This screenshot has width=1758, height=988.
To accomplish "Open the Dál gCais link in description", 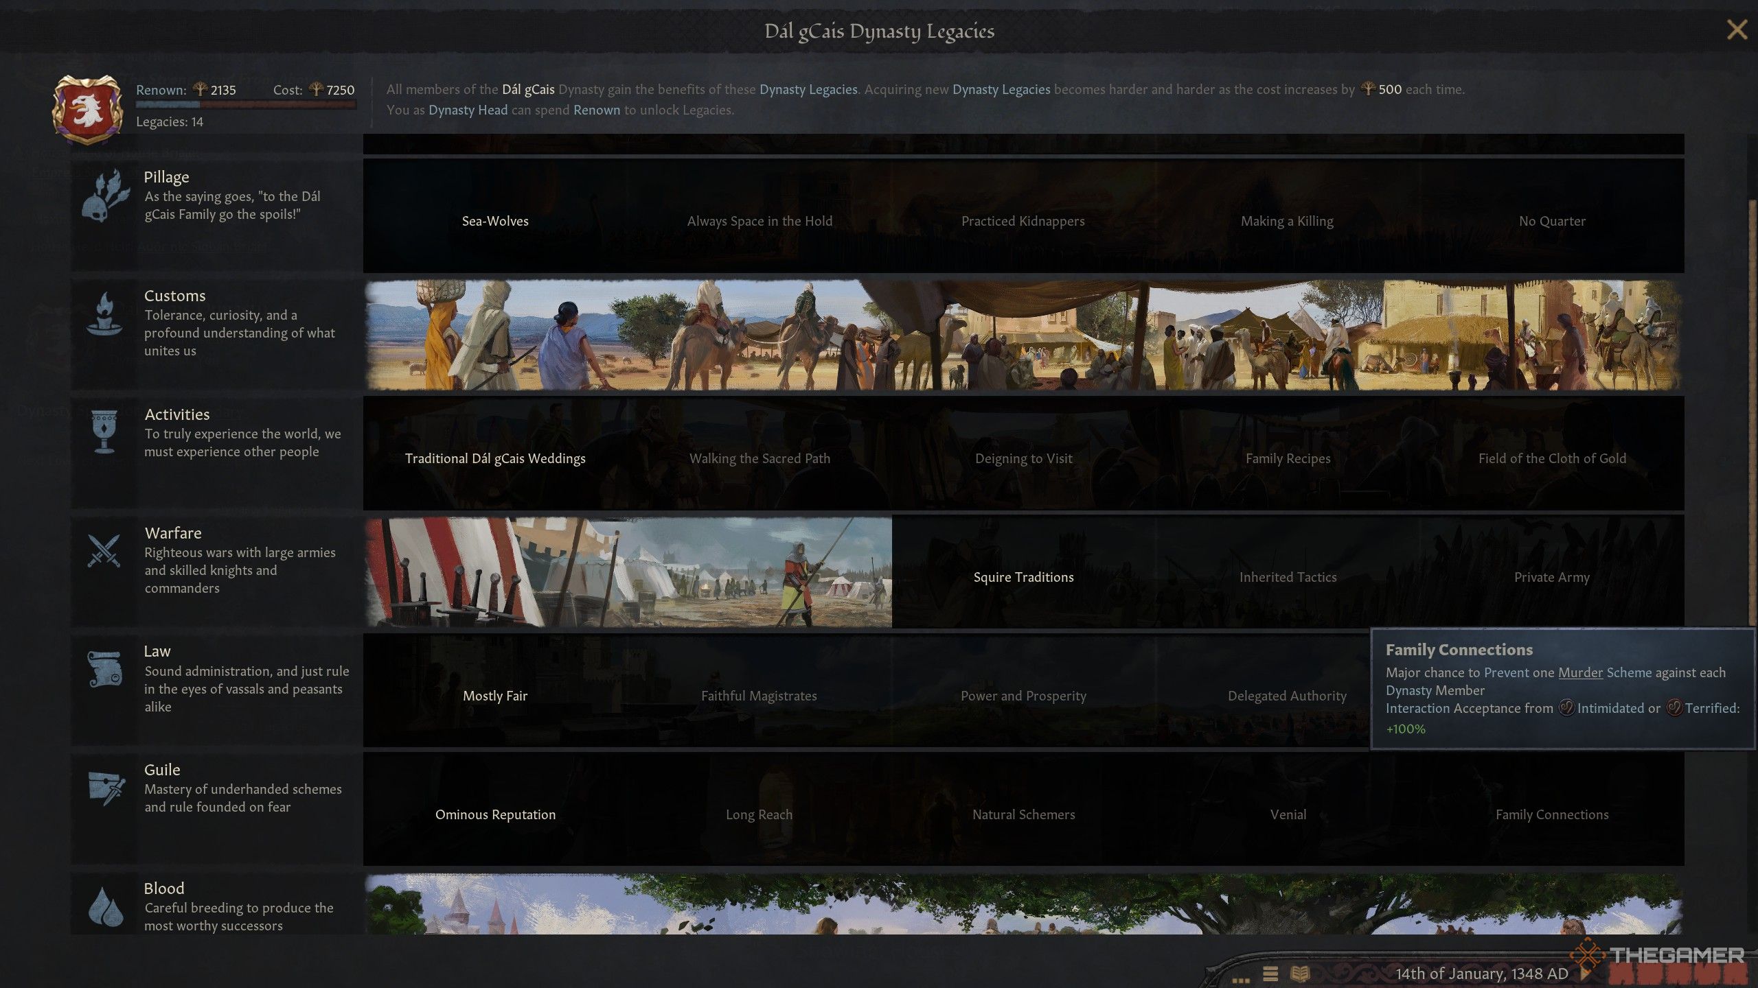I will (x=528, y=89).
